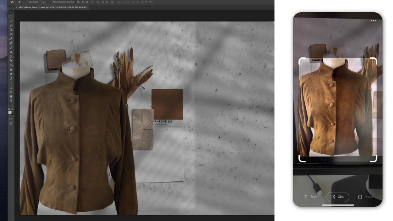The width and height of the screenshot is (393, 221).
Task: Select the Clone Stamp tool
Action: pyautogui.click(x=11, y=52)
